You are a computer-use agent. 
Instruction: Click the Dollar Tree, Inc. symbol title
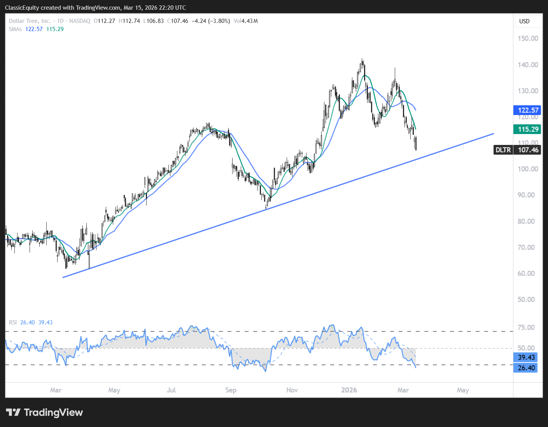pos(30,21)
